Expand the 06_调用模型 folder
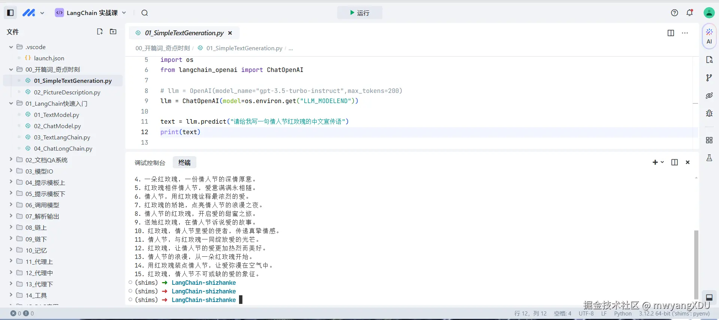Screen dimensions: 719x320 pos(11,205)
